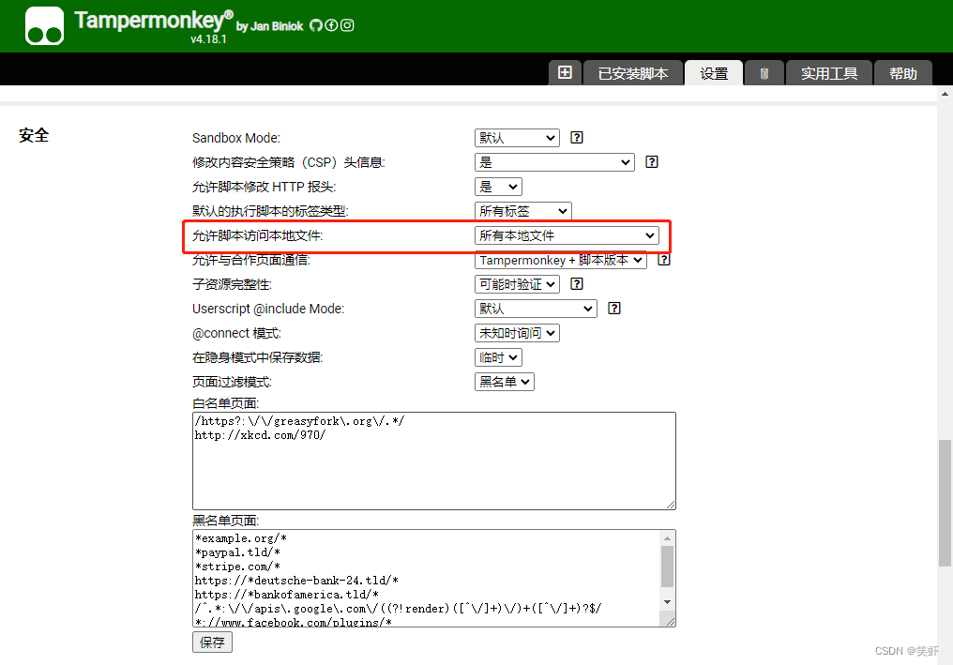Click the 允许脚本访问本地文件 label
The image size is (953, 665).
(x=257, y=235)
